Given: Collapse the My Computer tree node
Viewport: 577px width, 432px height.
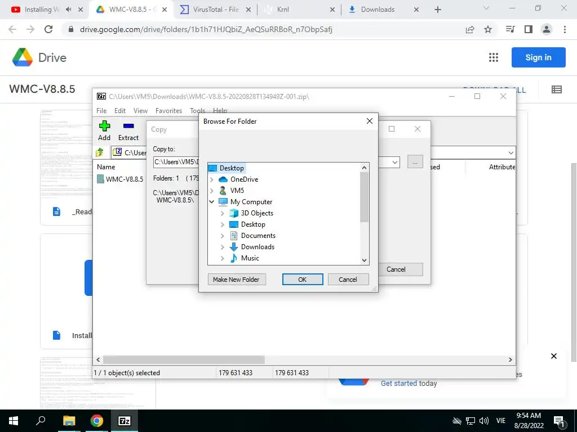Looking at the screenshot, I should point(212,202).
